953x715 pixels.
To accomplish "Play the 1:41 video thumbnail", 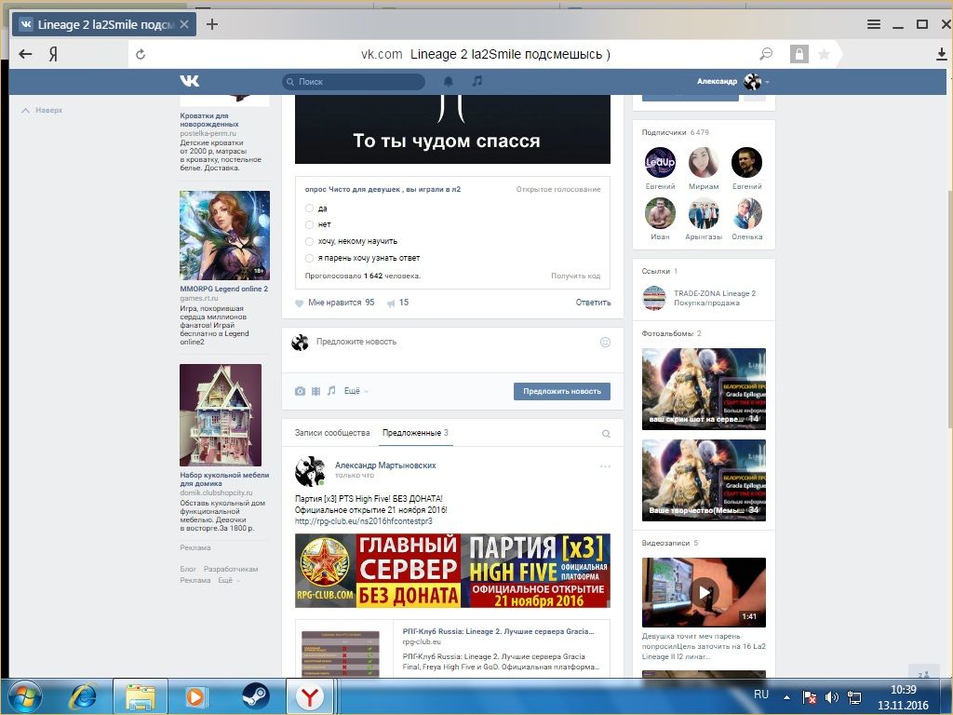I will pos(704,592).
